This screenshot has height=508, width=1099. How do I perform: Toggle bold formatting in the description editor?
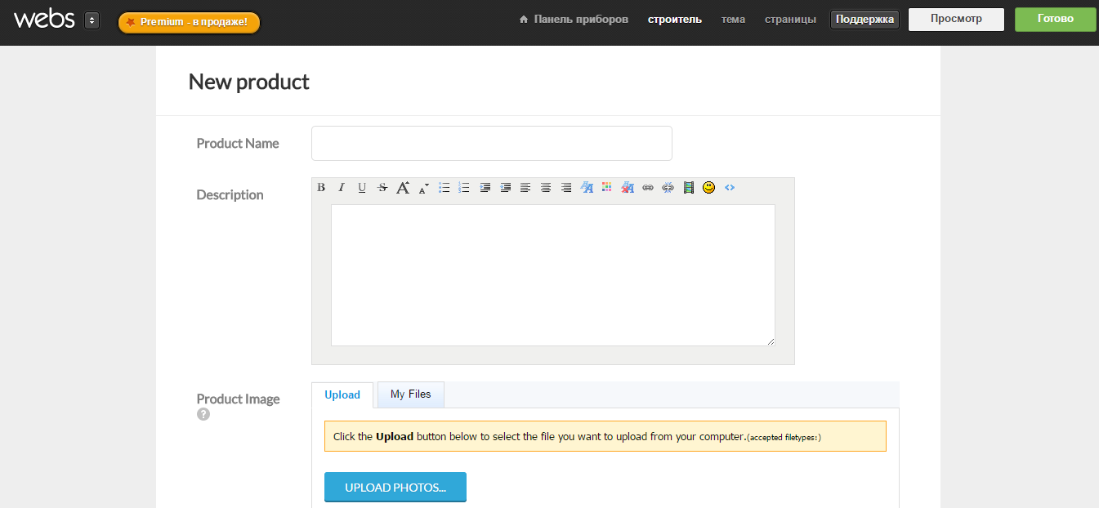(x=321, y=188)
